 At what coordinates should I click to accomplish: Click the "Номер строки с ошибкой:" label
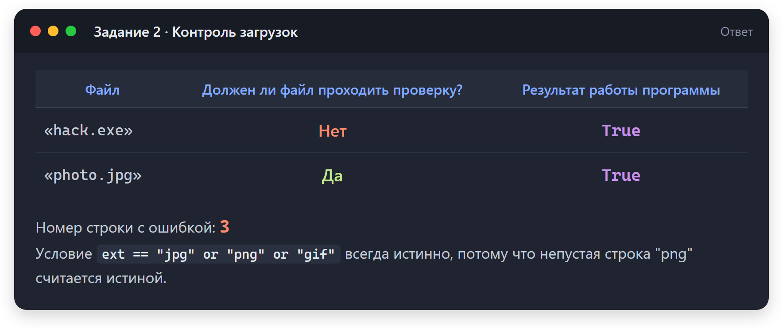(126, 228)
